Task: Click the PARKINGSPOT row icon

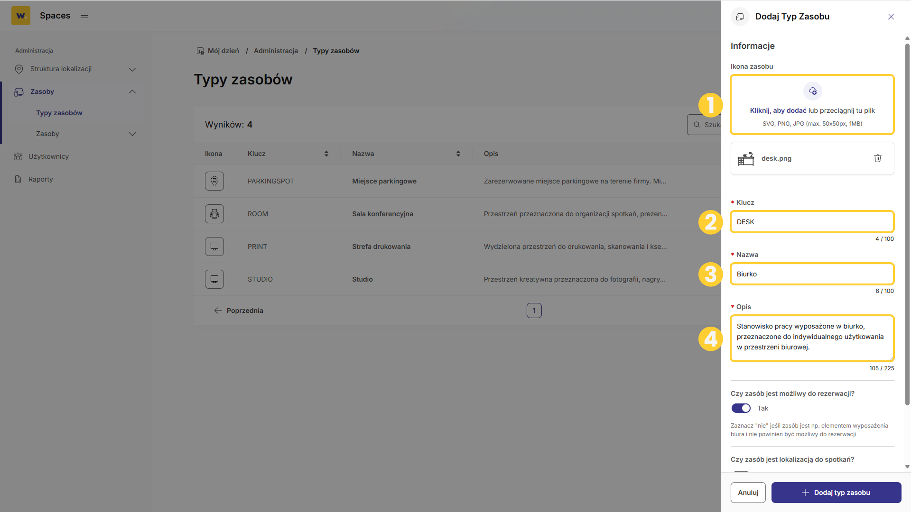Action: tap(214, 181)
